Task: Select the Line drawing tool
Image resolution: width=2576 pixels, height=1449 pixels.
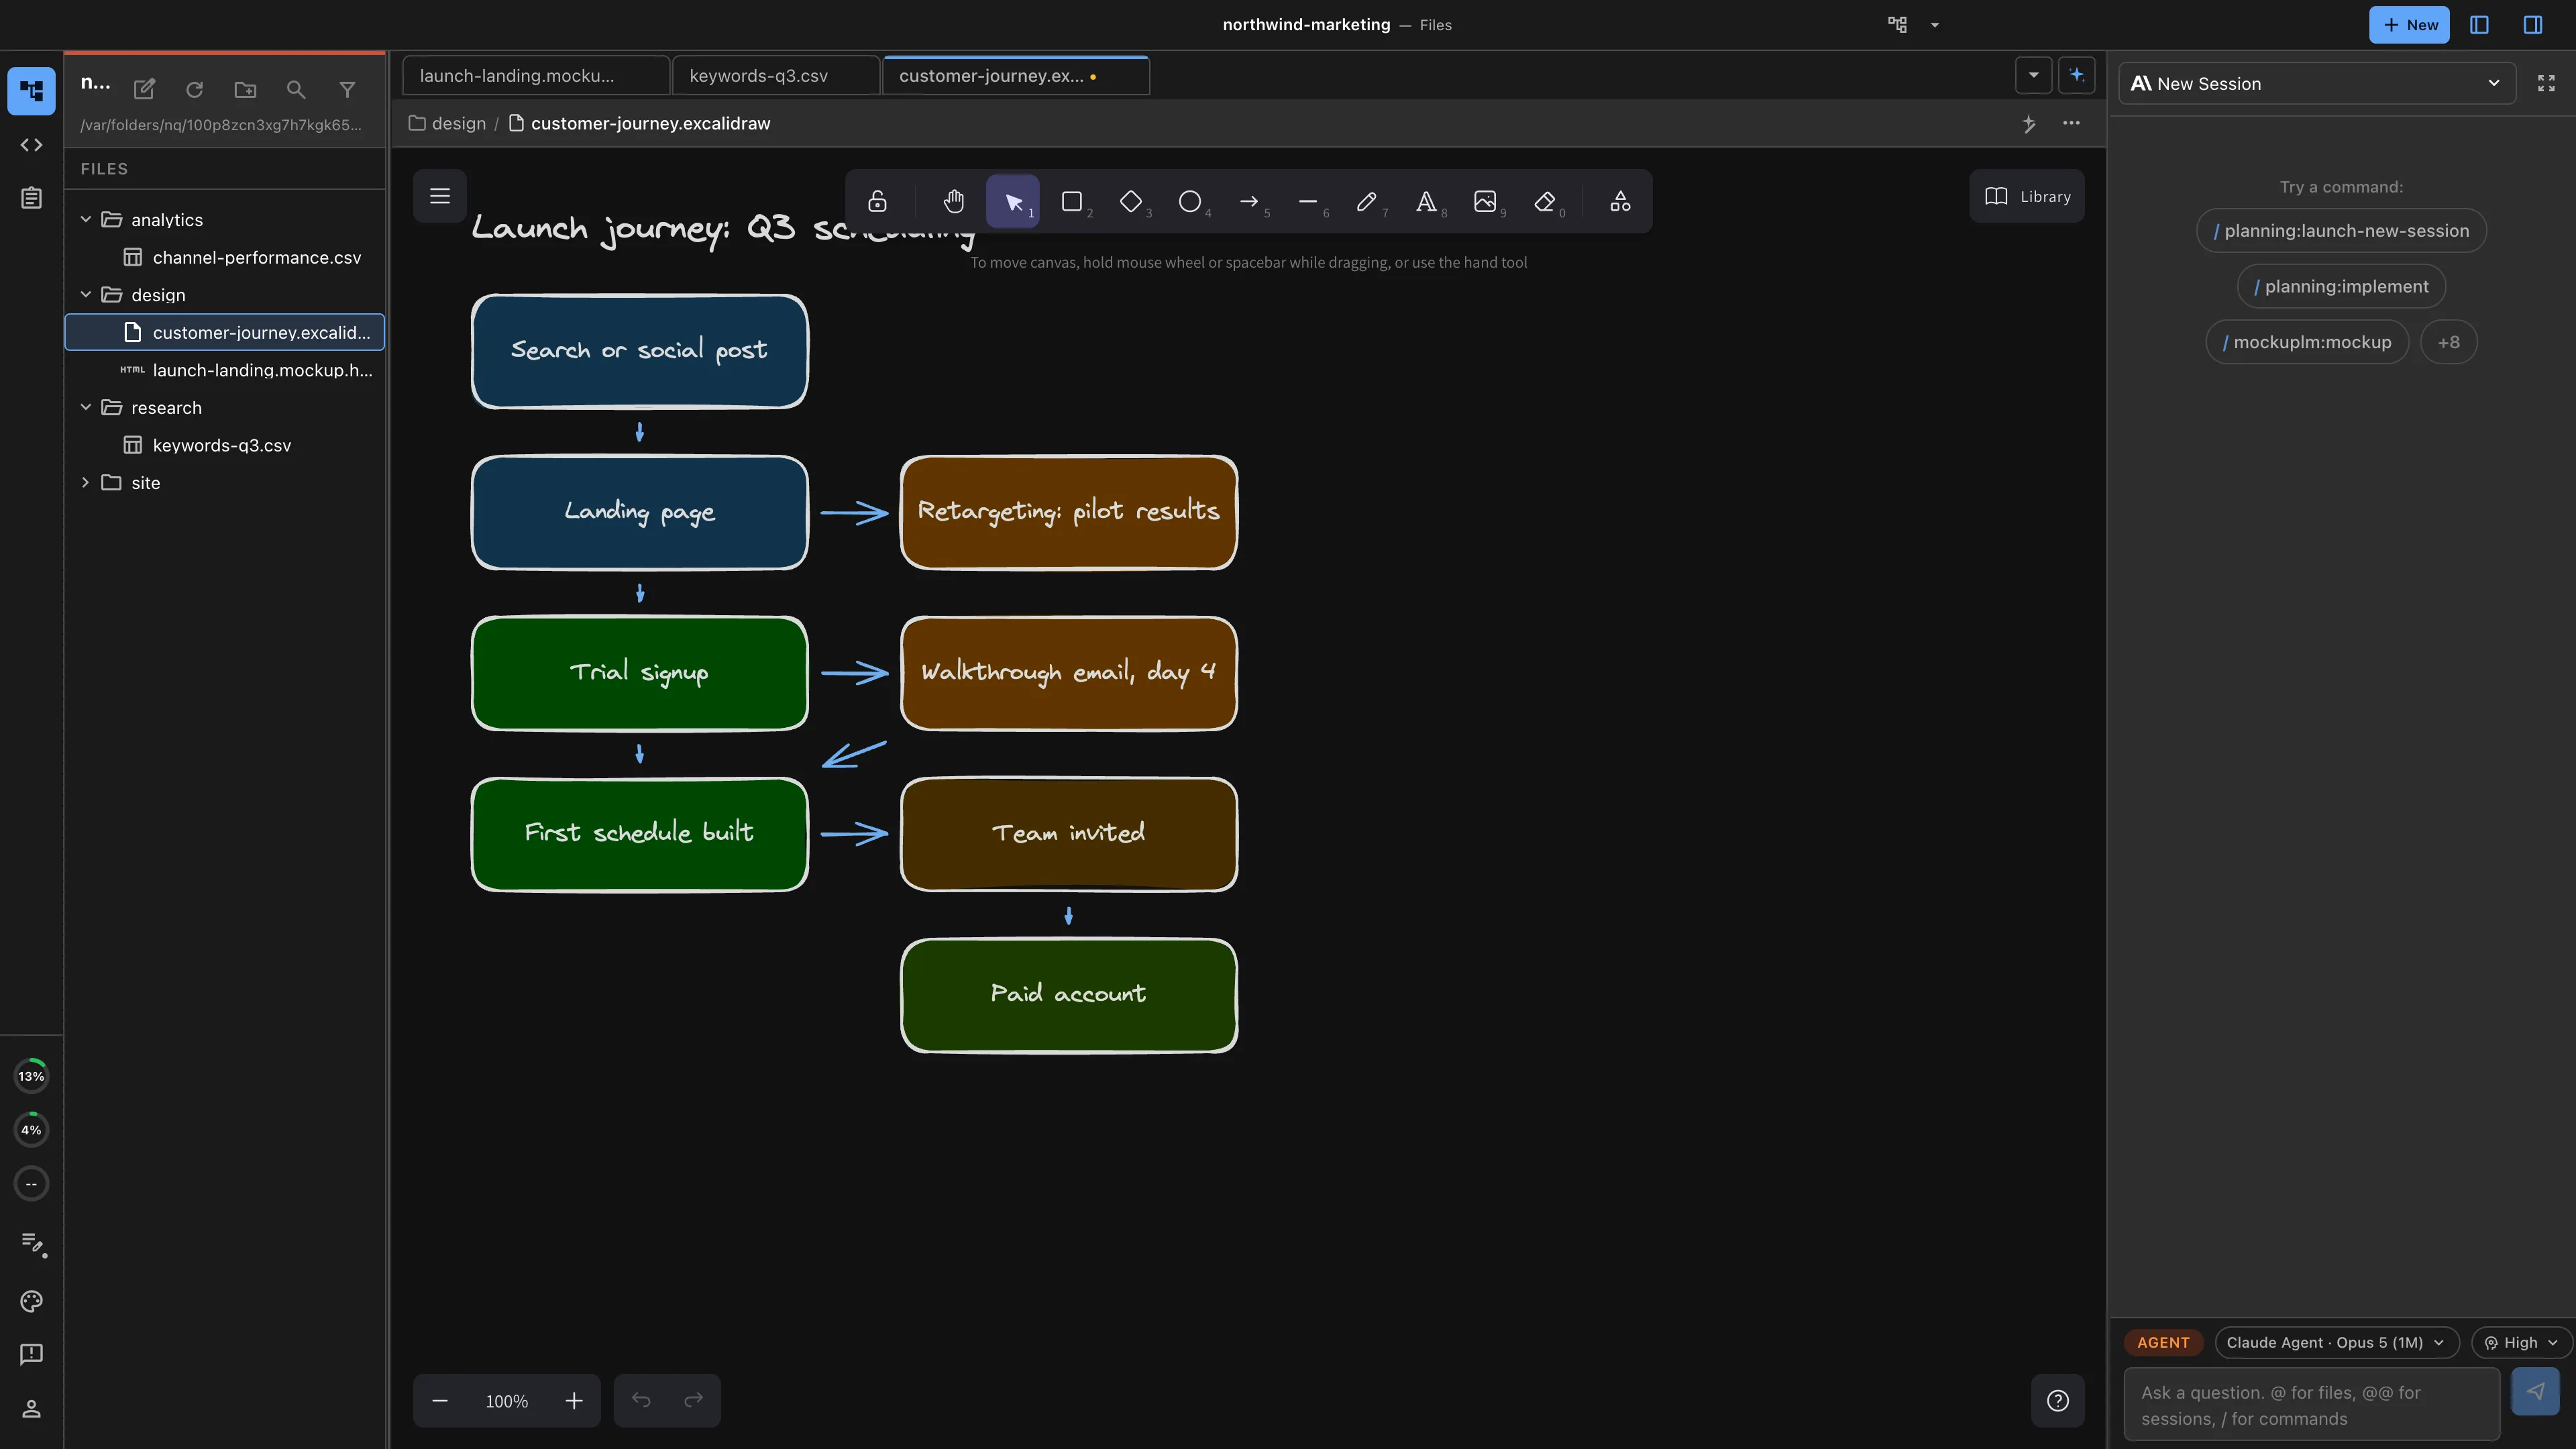Action: [1308, 201]
